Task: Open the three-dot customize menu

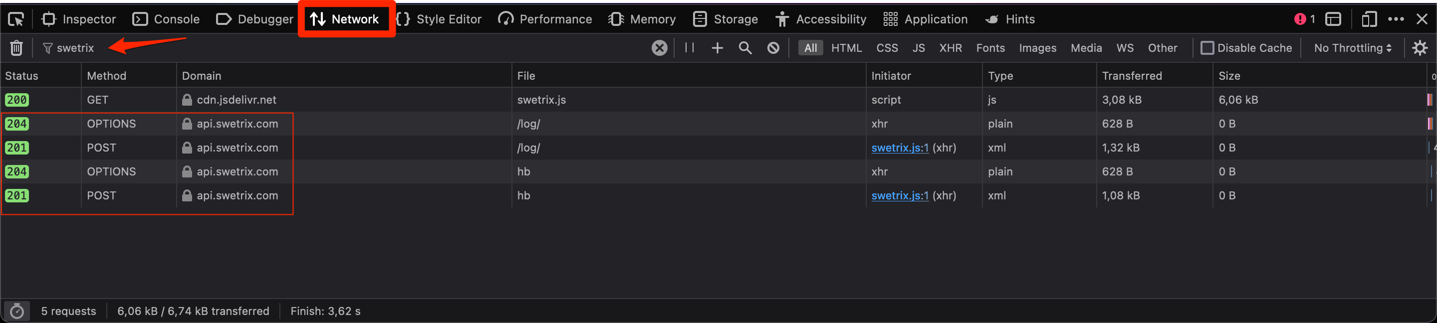Action: click(1396, 19)
